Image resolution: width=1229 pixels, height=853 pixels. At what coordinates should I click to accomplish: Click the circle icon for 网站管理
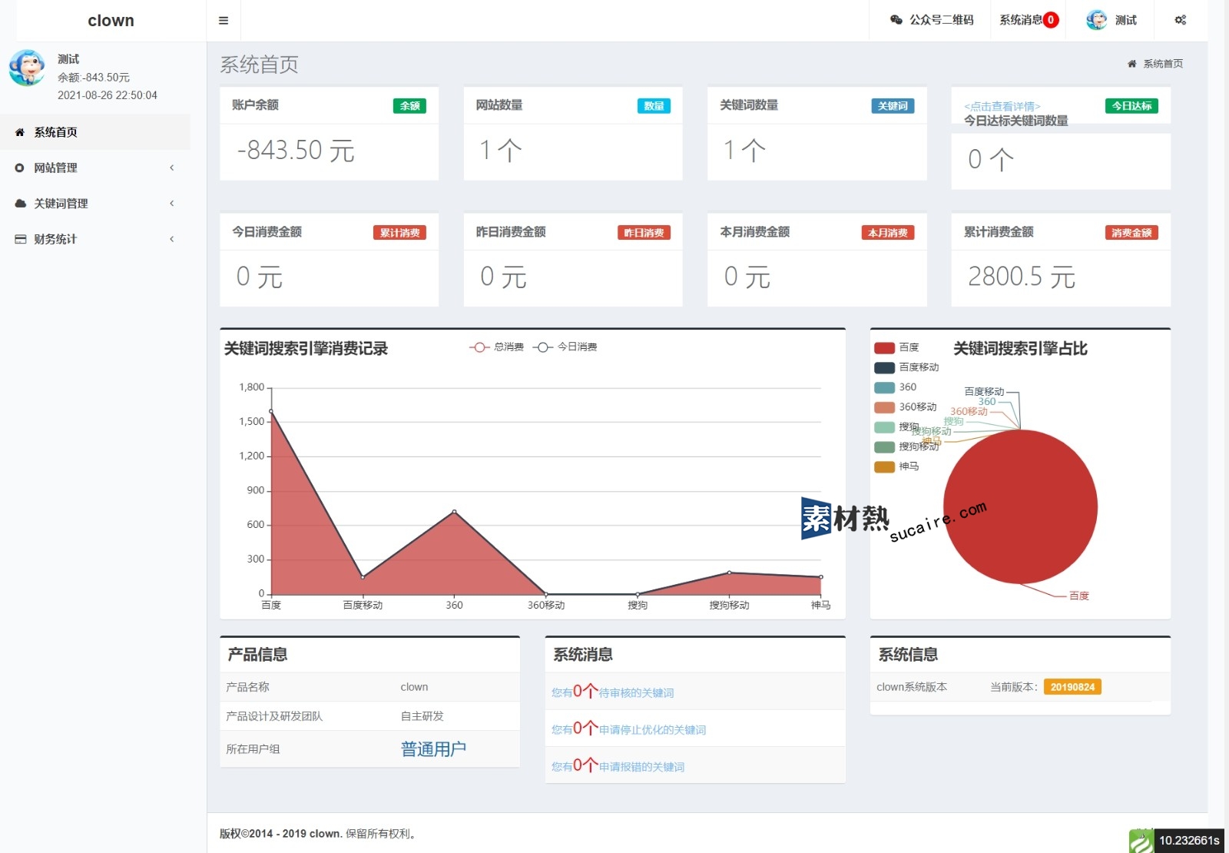20,168
